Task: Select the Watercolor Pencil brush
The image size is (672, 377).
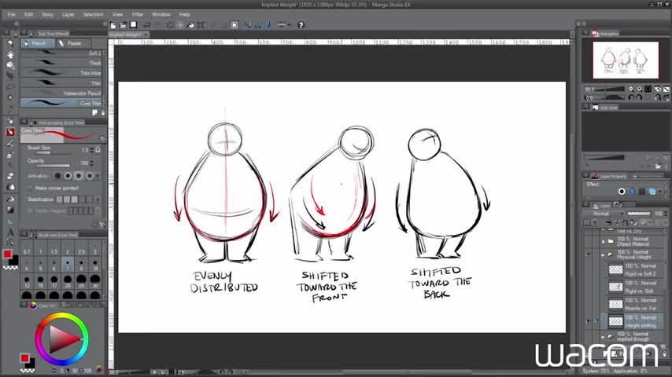Action: coord(61,93)
